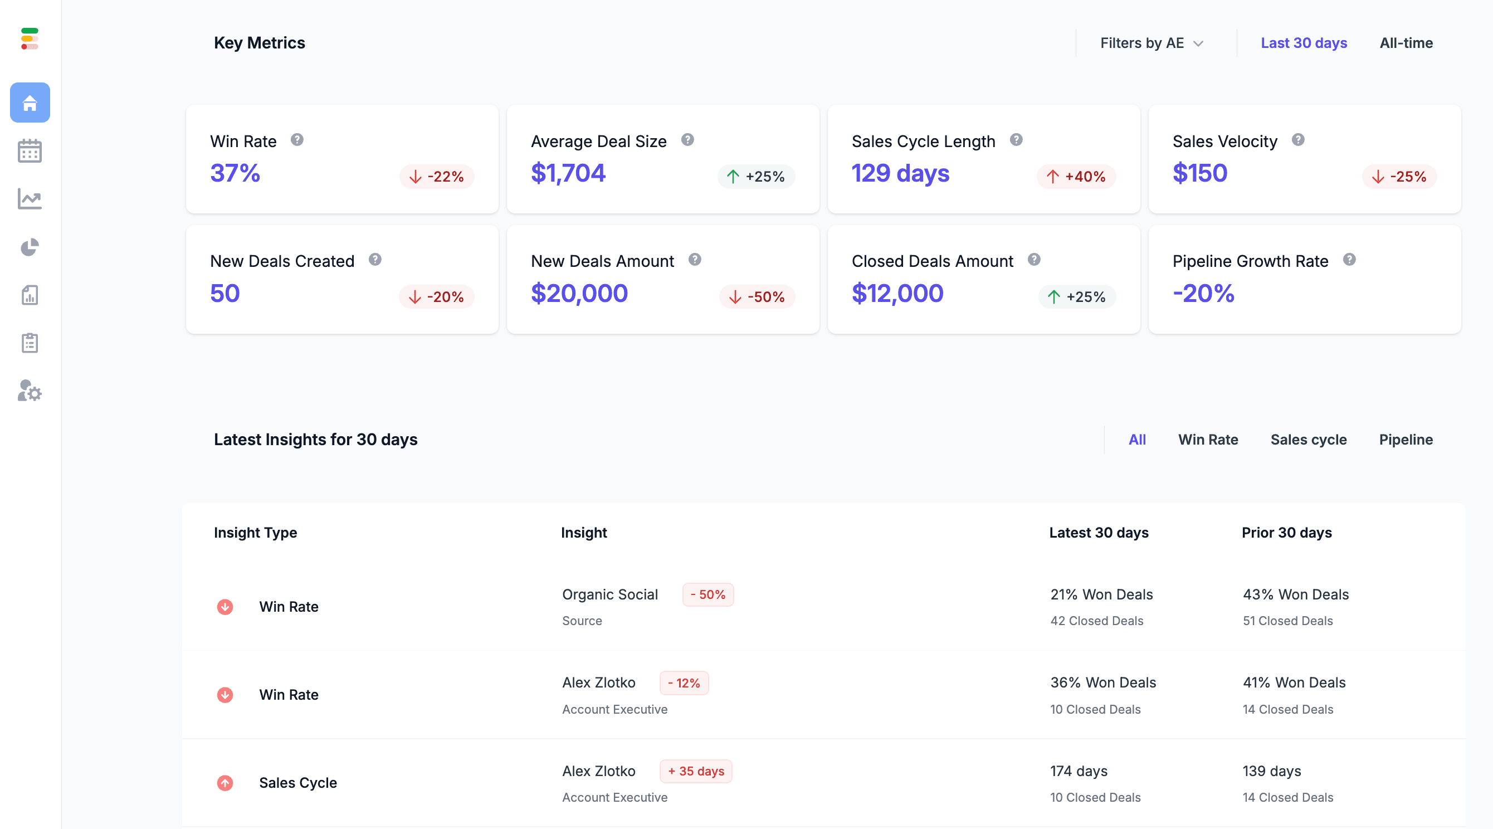Open the Team settings icon in sidebar

[30, 391]
